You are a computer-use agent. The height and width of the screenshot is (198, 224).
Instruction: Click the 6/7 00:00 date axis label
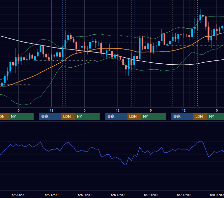151,195
